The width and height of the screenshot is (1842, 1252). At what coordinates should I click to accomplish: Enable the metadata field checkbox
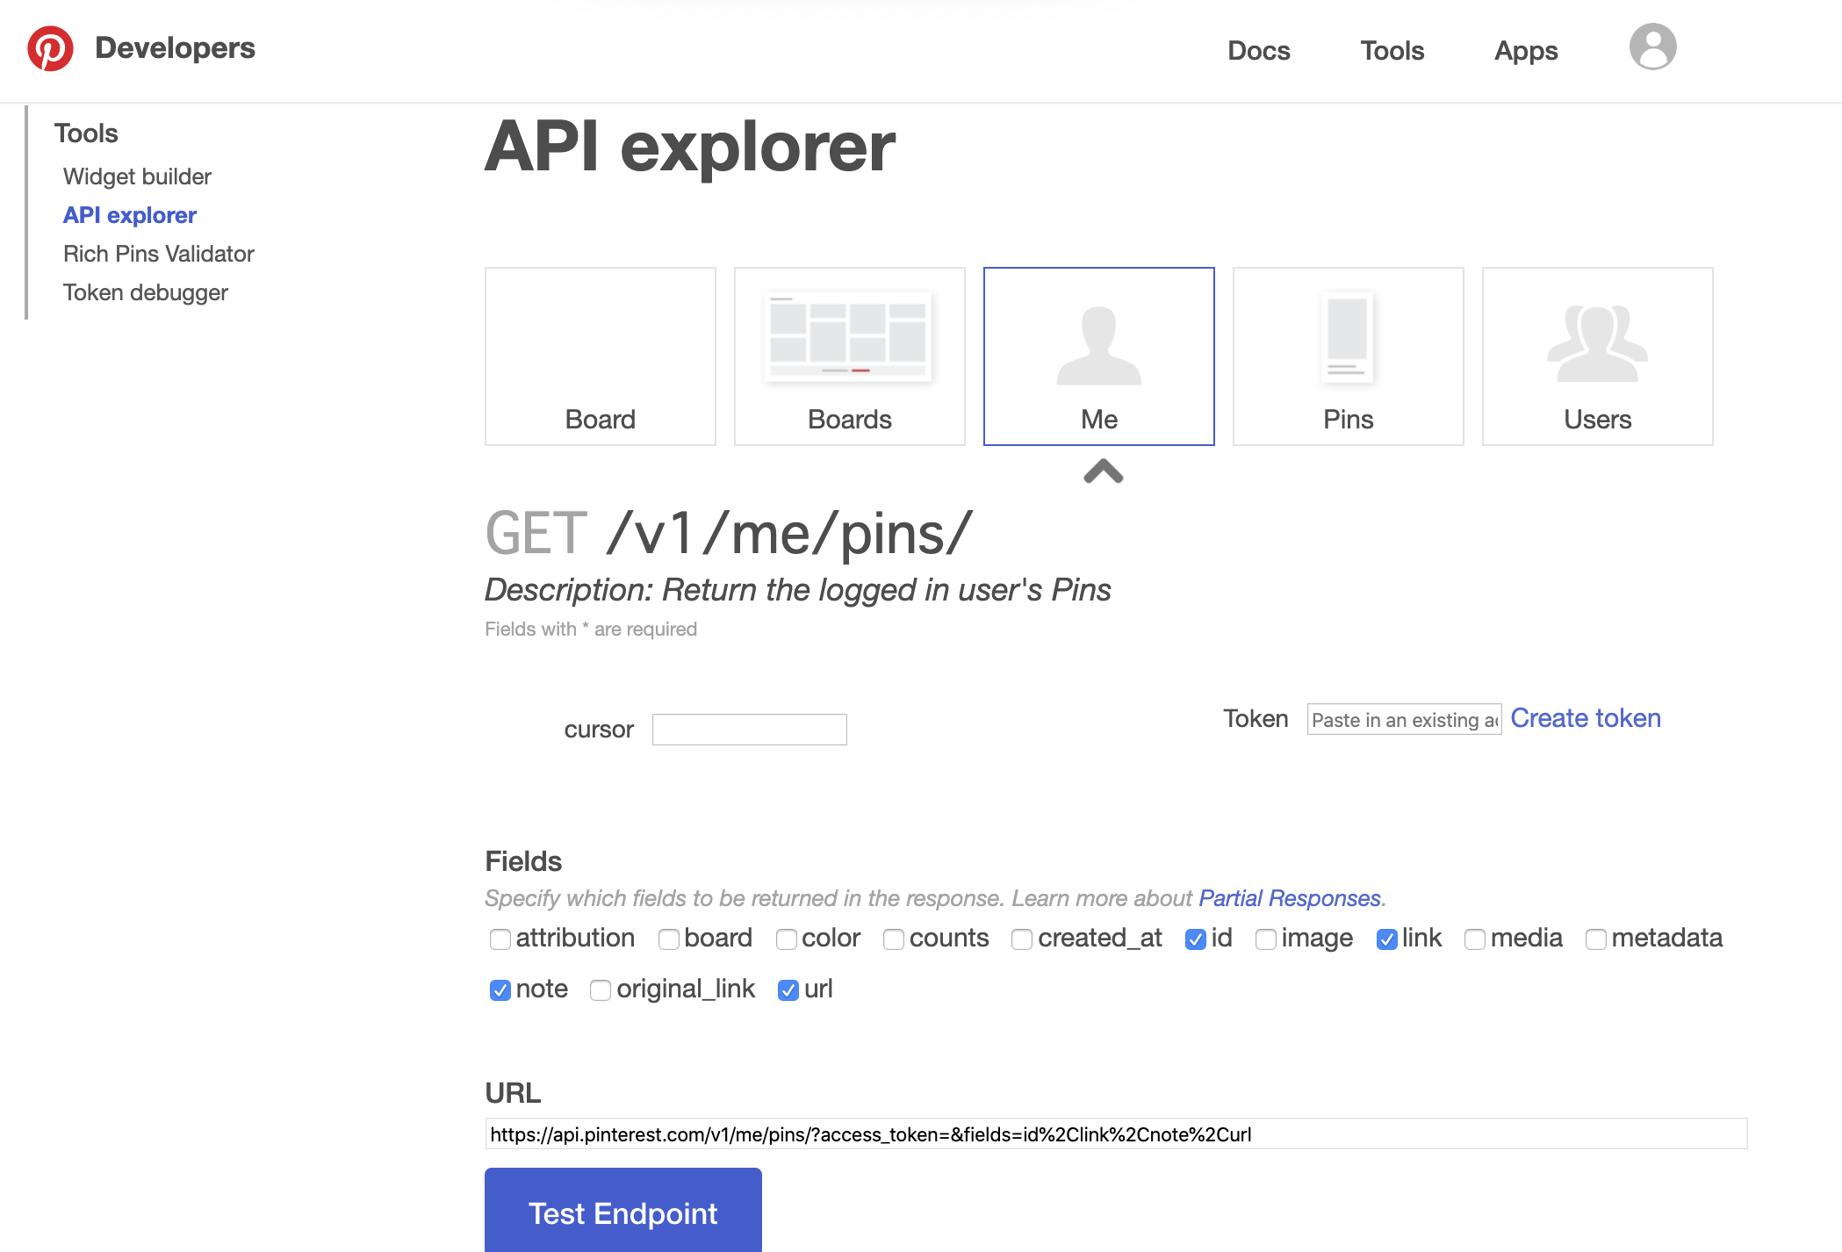click(x=1596, y=939)
